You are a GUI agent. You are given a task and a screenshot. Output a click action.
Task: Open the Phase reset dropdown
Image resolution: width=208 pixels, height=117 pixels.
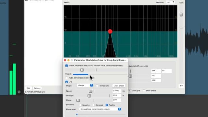[100, 109]
